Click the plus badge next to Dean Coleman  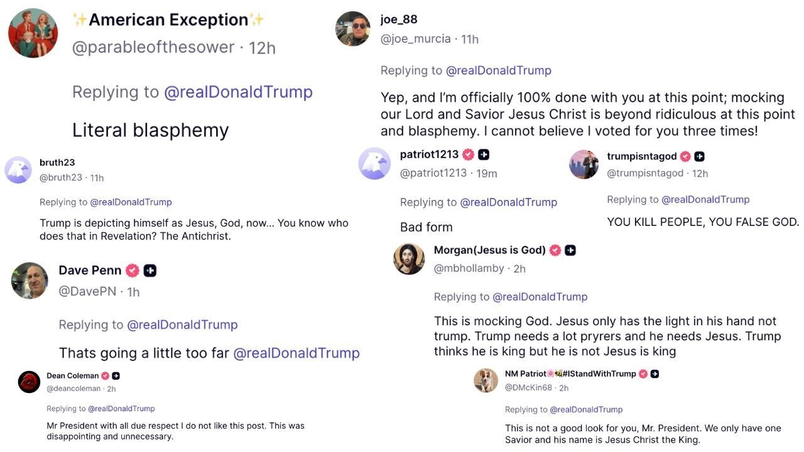coord(116,376)
